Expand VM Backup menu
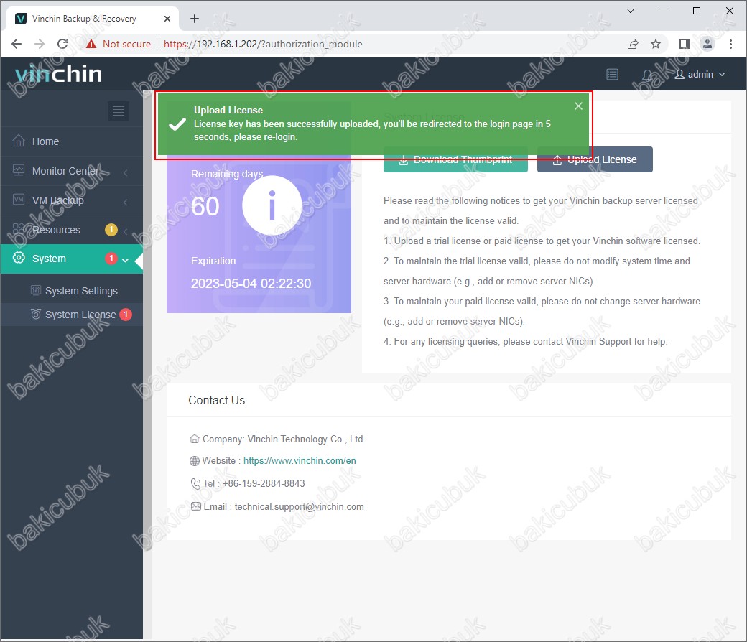This screenshot has height=642, width=747. 71,200
